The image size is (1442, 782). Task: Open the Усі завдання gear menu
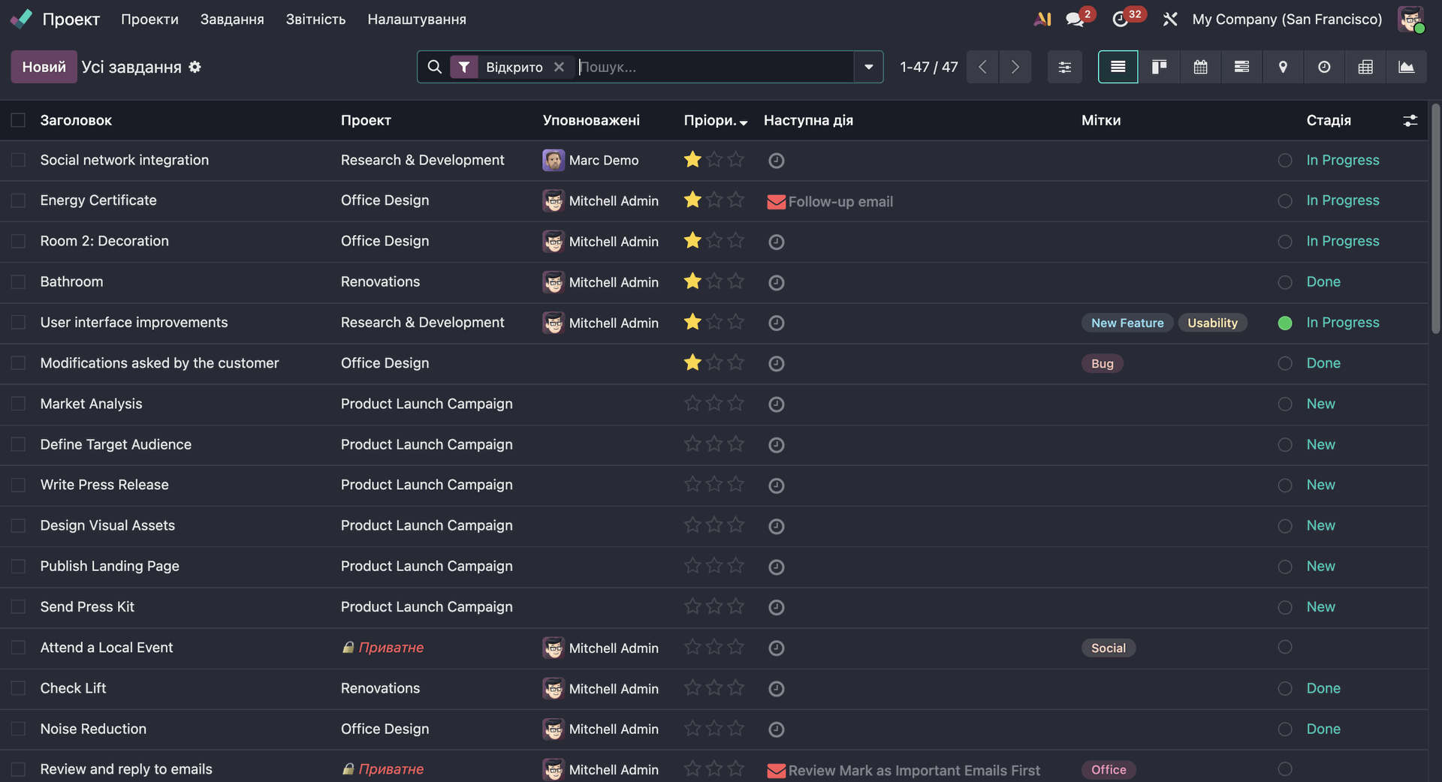click(x=195, y=67)
